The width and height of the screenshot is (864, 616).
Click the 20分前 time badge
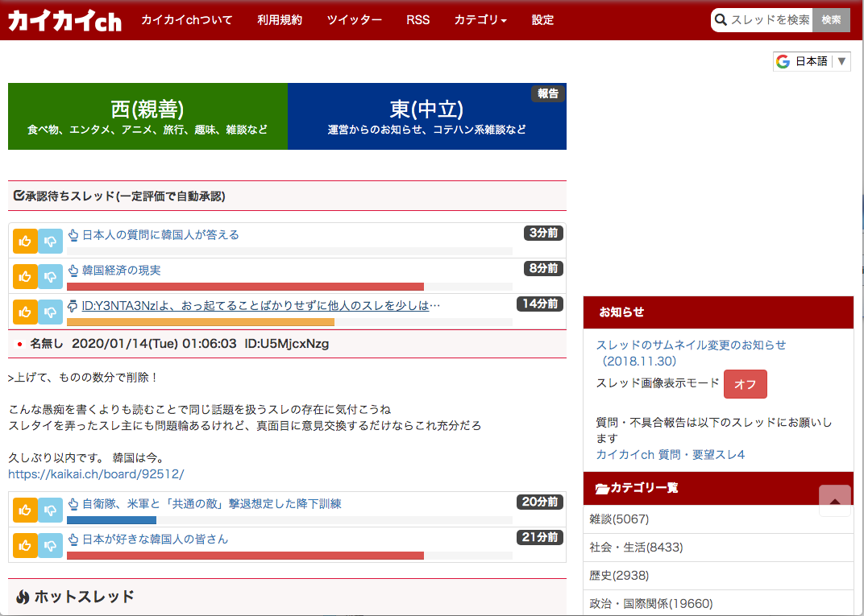pyautogui.click(x=540, y=502)
